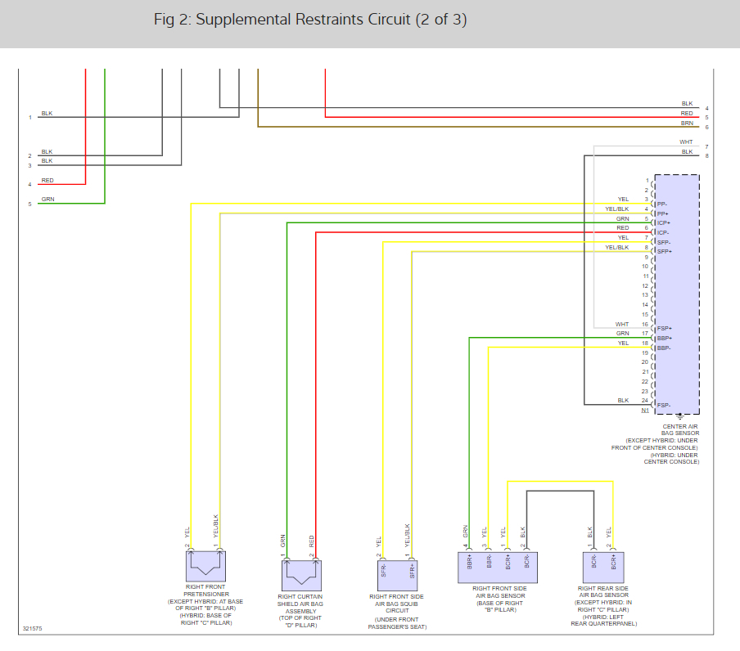Select the GRN wire label at connector 5
This screenshot has width=740, height=651.
[47, 199]
